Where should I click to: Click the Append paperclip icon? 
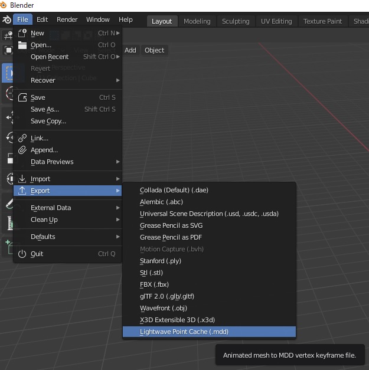22,150
